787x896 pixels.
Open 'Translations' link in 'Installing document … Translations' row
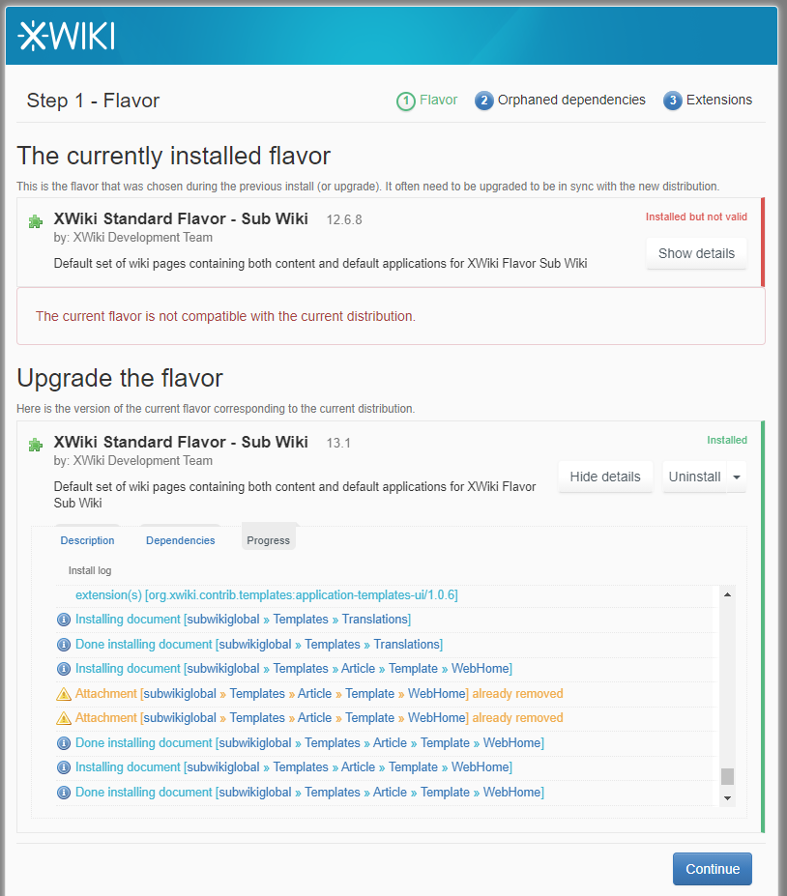[x=374, y=620]
